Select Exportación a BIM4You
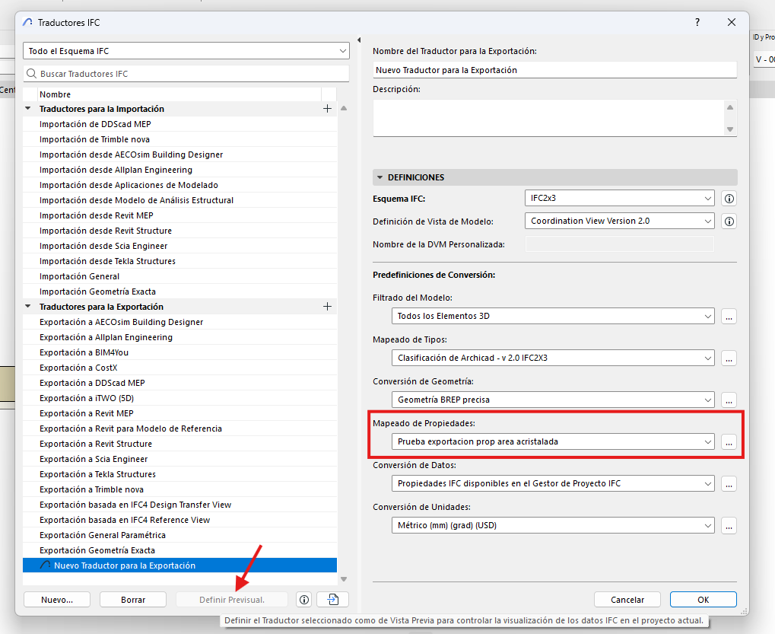Image resolution: width=775 pixels, height=634 pixels. tap(180, 352)
